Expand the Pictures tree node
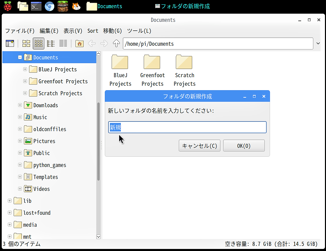 click(20, 141)
